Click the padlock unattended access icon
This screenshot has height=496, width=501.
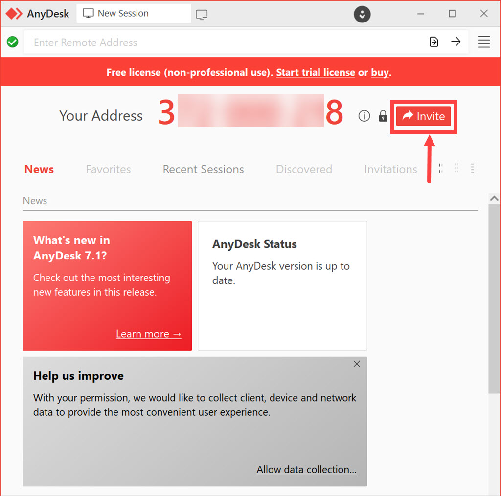(383, 116)
